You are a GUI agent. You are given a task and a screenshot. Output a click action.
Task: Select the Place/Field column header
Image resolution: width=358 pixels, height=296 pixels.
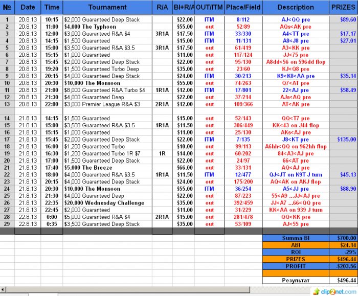[x=243, y=7]
